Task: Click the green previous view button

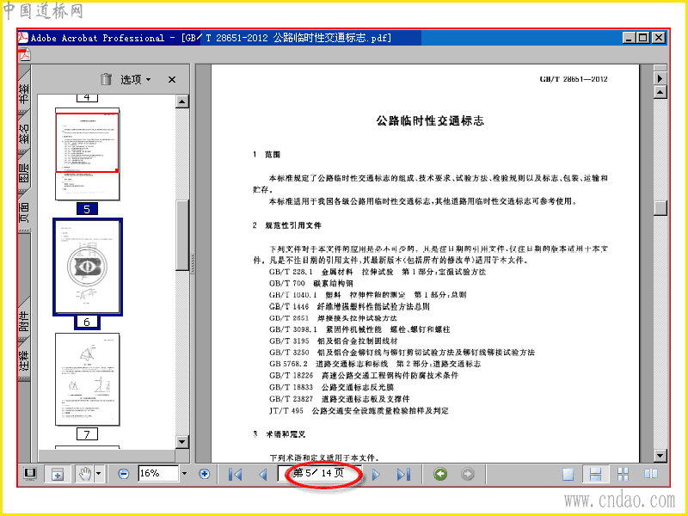Action: [x=440, y=474]
